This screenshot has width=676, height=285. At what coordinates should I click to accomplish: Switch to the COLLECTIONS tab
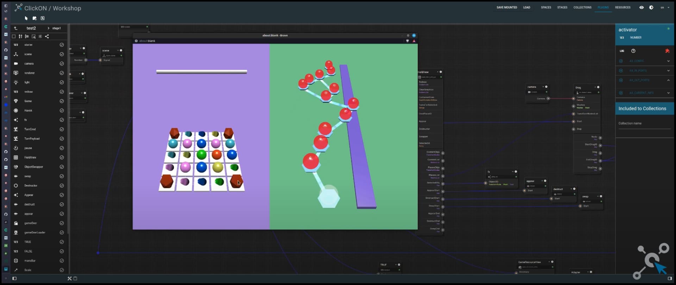[x=582, y=7]
